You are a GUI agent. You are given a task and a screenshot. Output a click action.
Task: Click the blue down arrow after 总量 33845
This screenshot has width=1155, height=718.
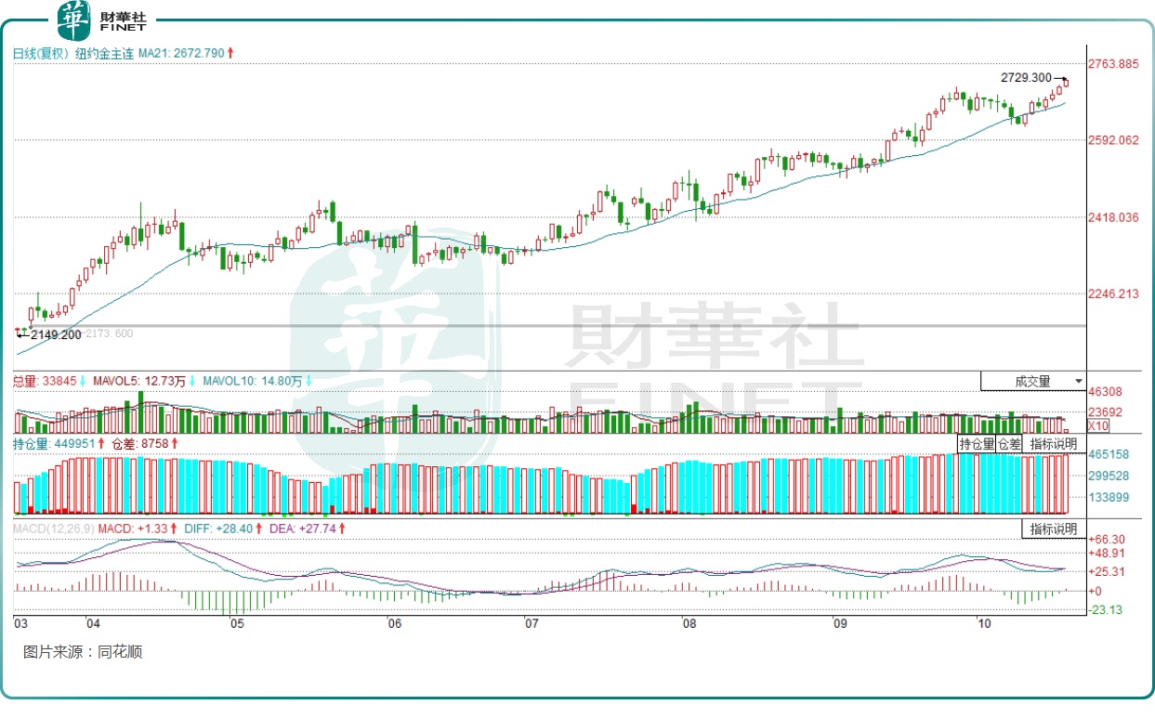point(83,381)
